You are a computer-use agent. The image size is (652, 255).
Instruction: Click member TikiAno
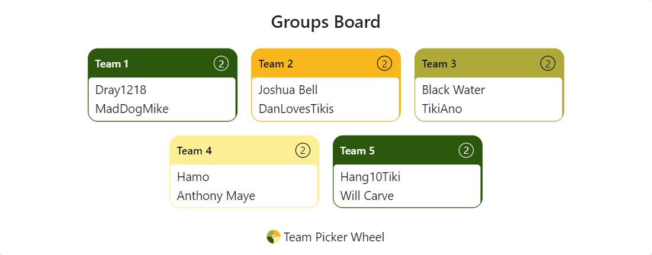(x=442, y=109)
